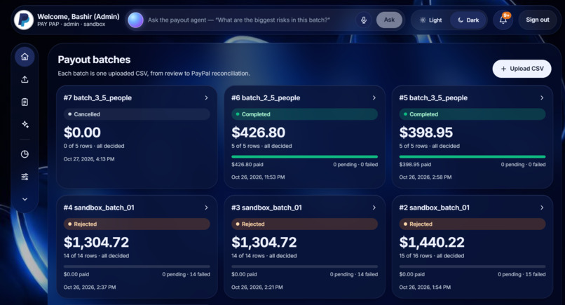Click the date Oct 27, 2026, 4:13 PM
565x305 pixels.
[x=89, y=159]
